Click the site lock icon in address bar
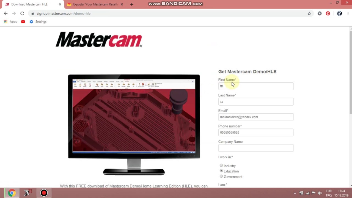This screenshot has width=352, height=198. 32,13
